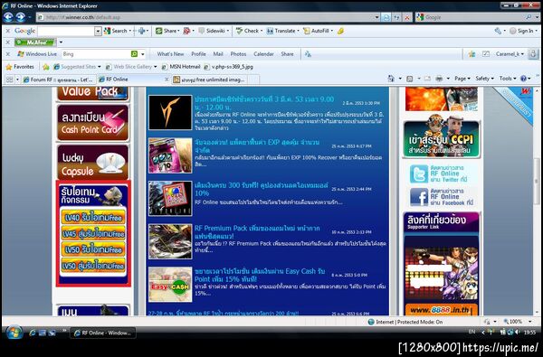Open the Lucky Capsule banner

pyautogui.click(x=93, y=162)
